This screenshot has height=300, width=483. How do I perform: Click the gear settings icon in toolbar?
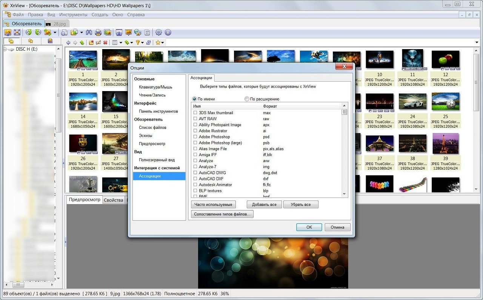(159, 32)
